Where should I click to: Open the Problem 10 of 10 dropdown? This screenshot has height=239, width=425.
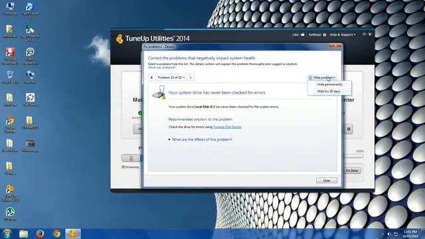pos(171,78)
